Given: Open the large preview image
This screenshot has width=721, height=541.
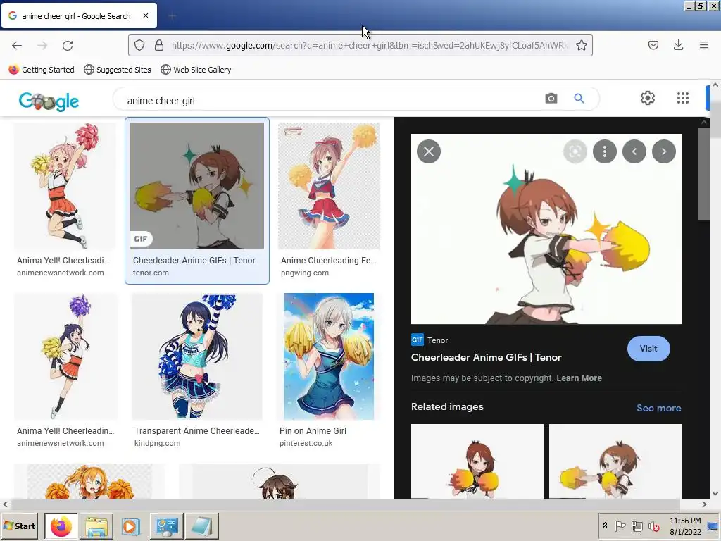Looking at the screenshot, I should [546, 229].
